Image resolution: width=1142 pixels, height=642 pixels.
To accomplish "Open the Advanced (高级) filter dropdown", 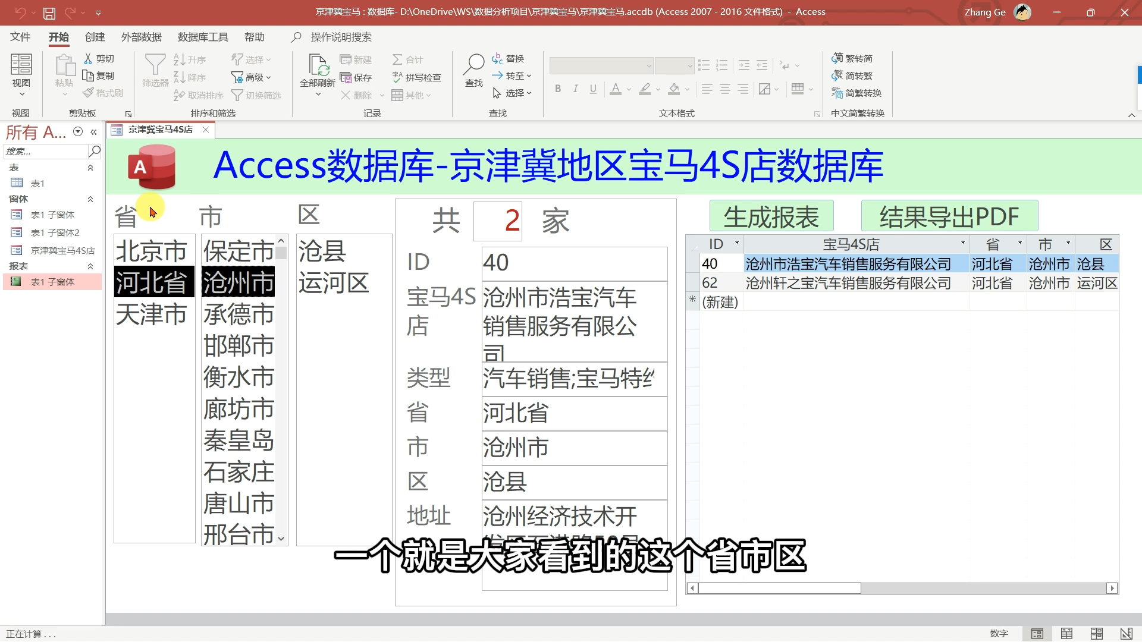I will pos(251,77).
